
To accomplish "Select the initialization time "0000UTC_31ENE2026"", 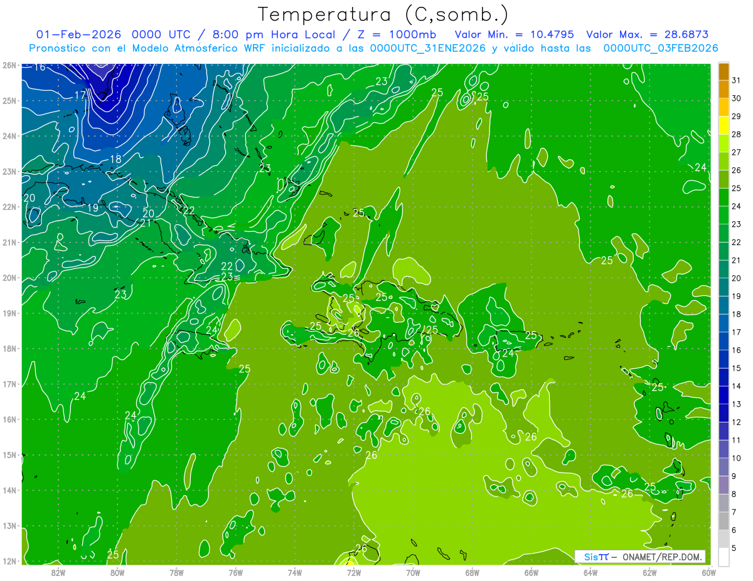I will click(428, 48).
